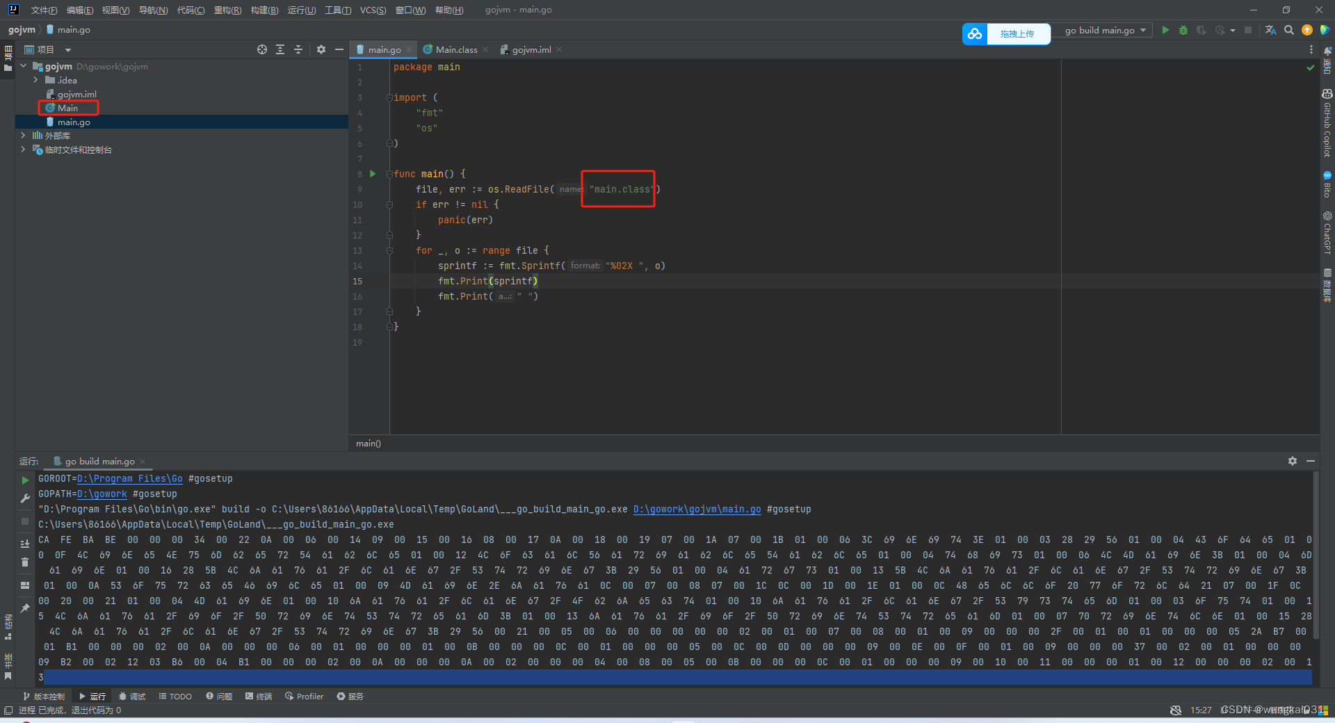Click editor tabs three-dot options menu
1335x723 pixels.
pos(1311,49)
